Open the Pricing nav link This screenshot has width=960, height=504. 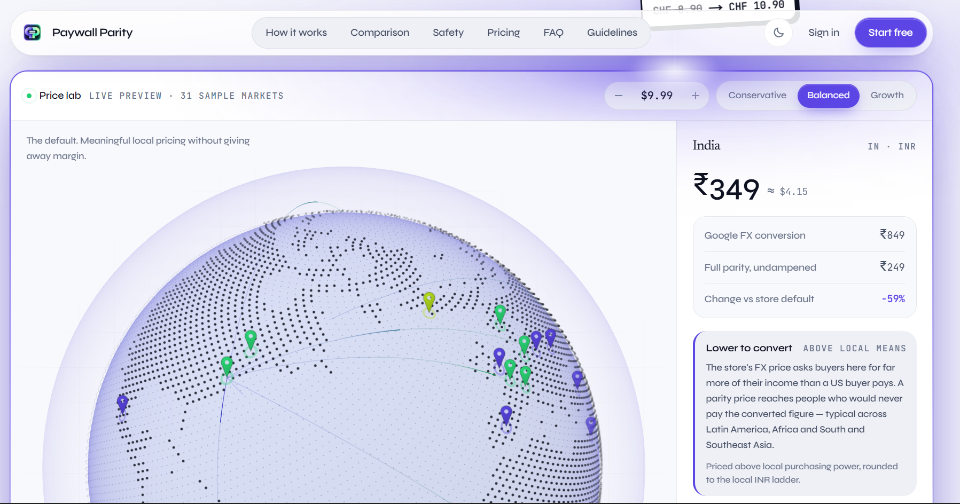pos(503,33)
